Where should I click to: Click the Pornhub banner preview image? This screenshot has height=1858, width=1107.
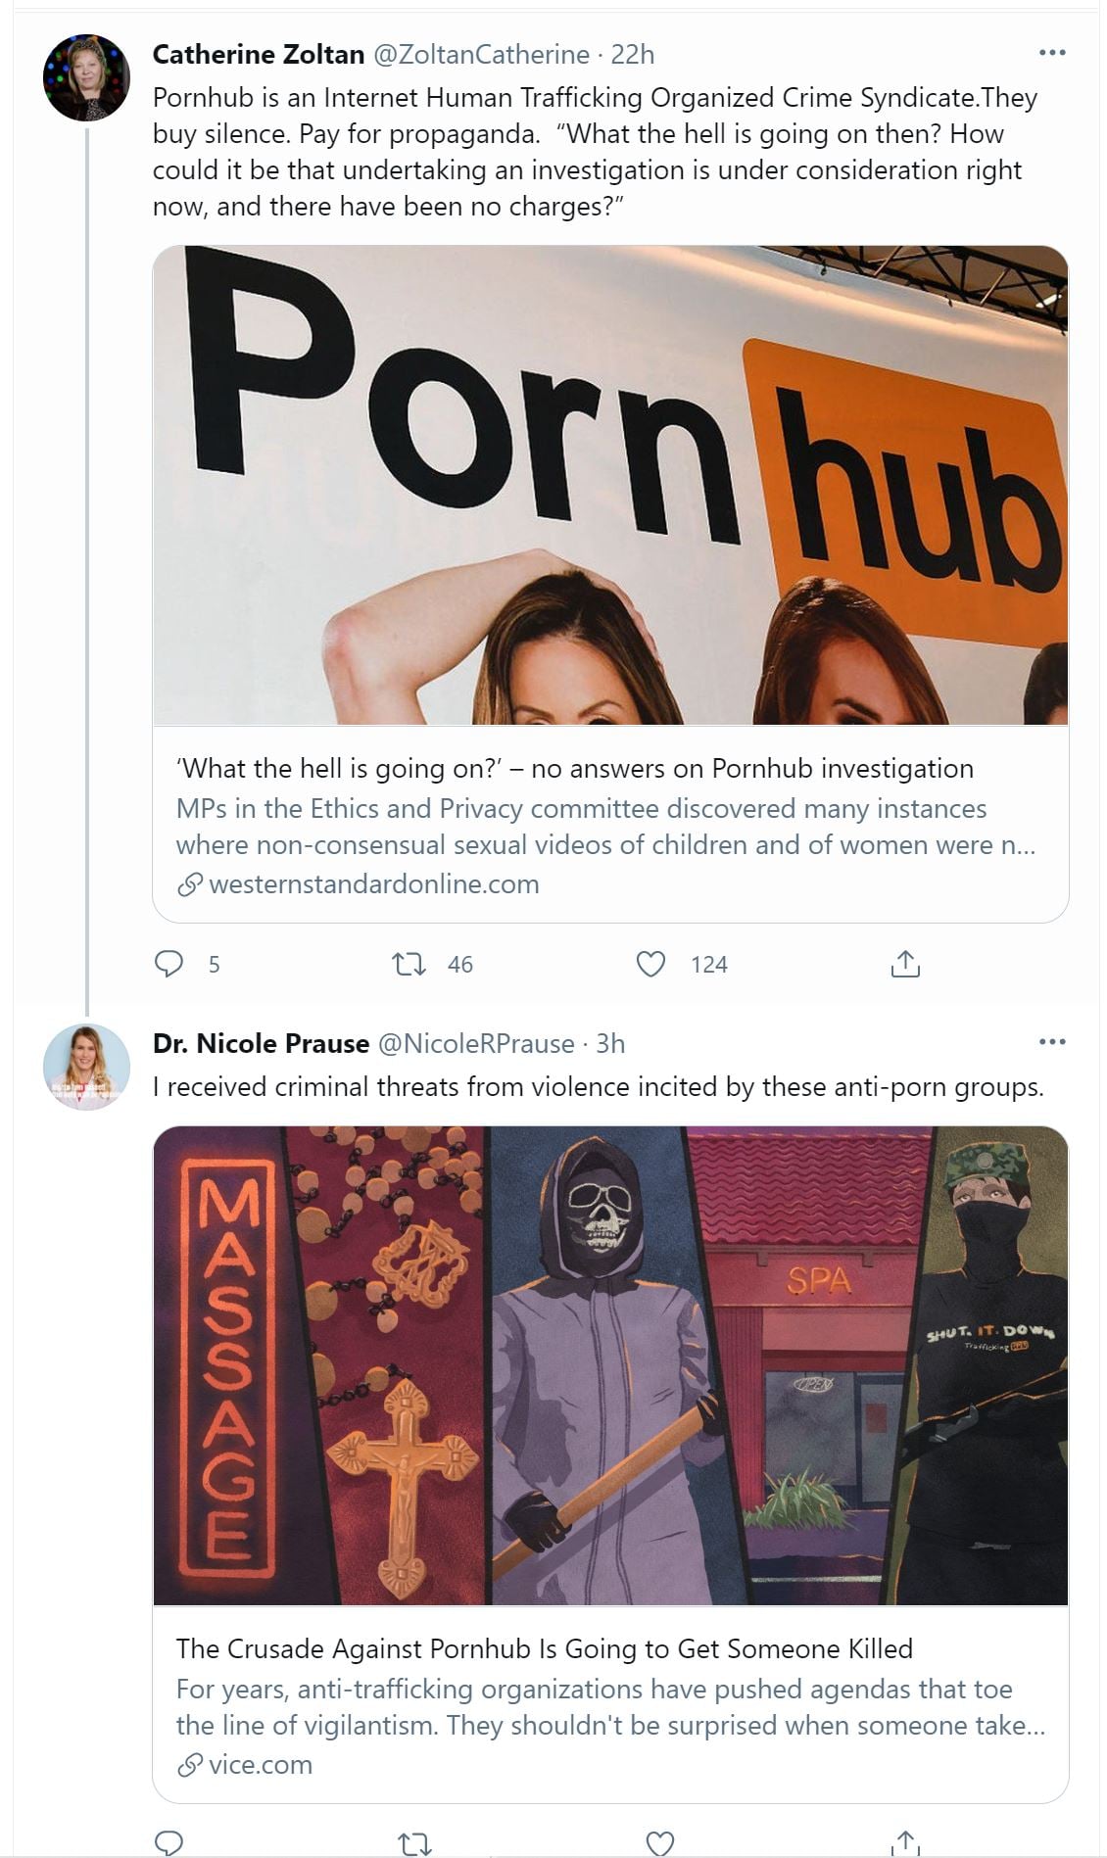tap(610, 485)
